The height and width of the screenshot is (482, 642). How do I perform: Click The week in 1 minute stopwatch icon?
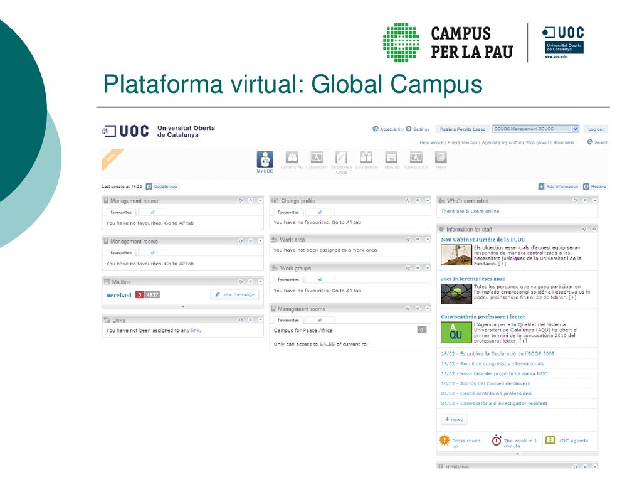tap(497, 440)
